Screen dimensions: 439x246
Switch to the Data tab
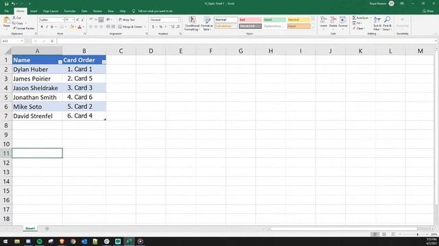click(84, 11)
